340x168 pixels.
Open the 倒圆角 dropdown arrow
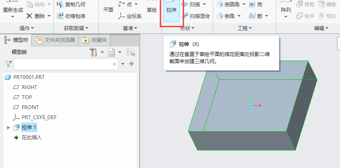[244, 4]
